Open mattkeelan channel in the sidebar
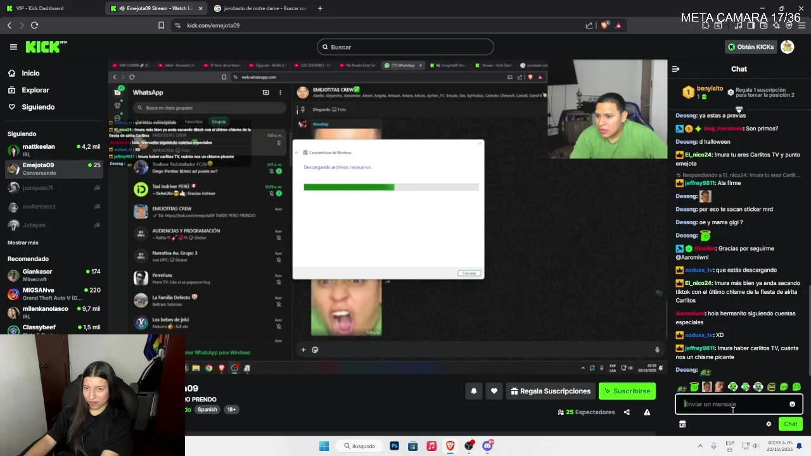 tap(54, 150)
